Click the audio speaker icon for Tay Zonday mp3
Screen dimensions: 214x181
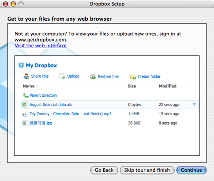point(25,114)
